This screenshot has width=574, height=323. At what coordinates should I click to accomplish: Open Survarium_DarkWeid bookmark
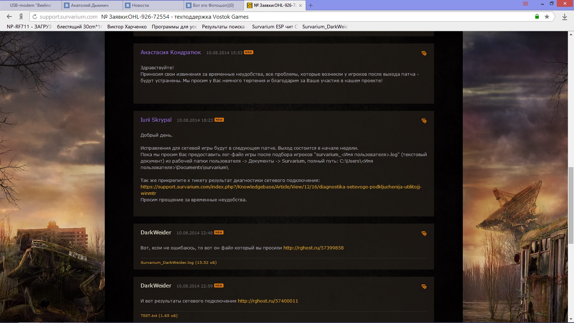click(325, 27)
